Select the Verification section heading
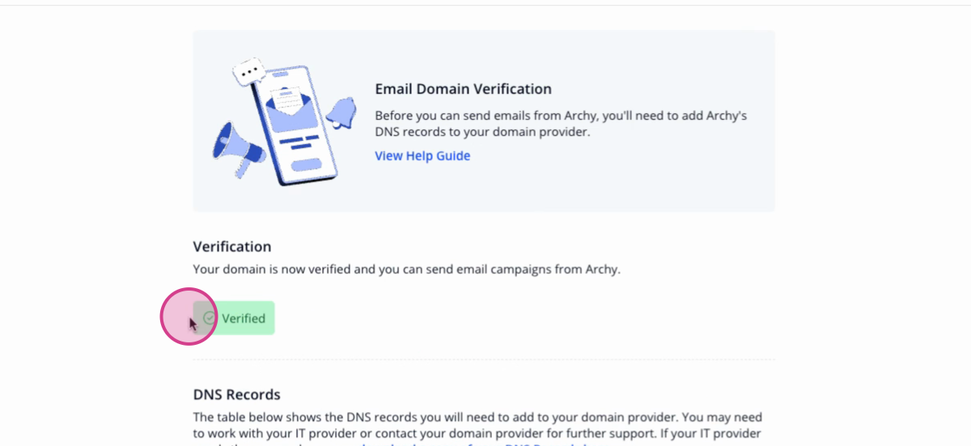Viewport: 971px width, 446px height. tap(232, 247)
